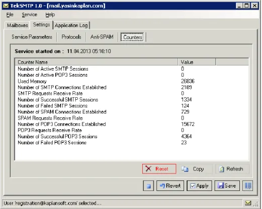Screen dimensions: 262x209
Task: Open the Service menu
Action: 29,15
